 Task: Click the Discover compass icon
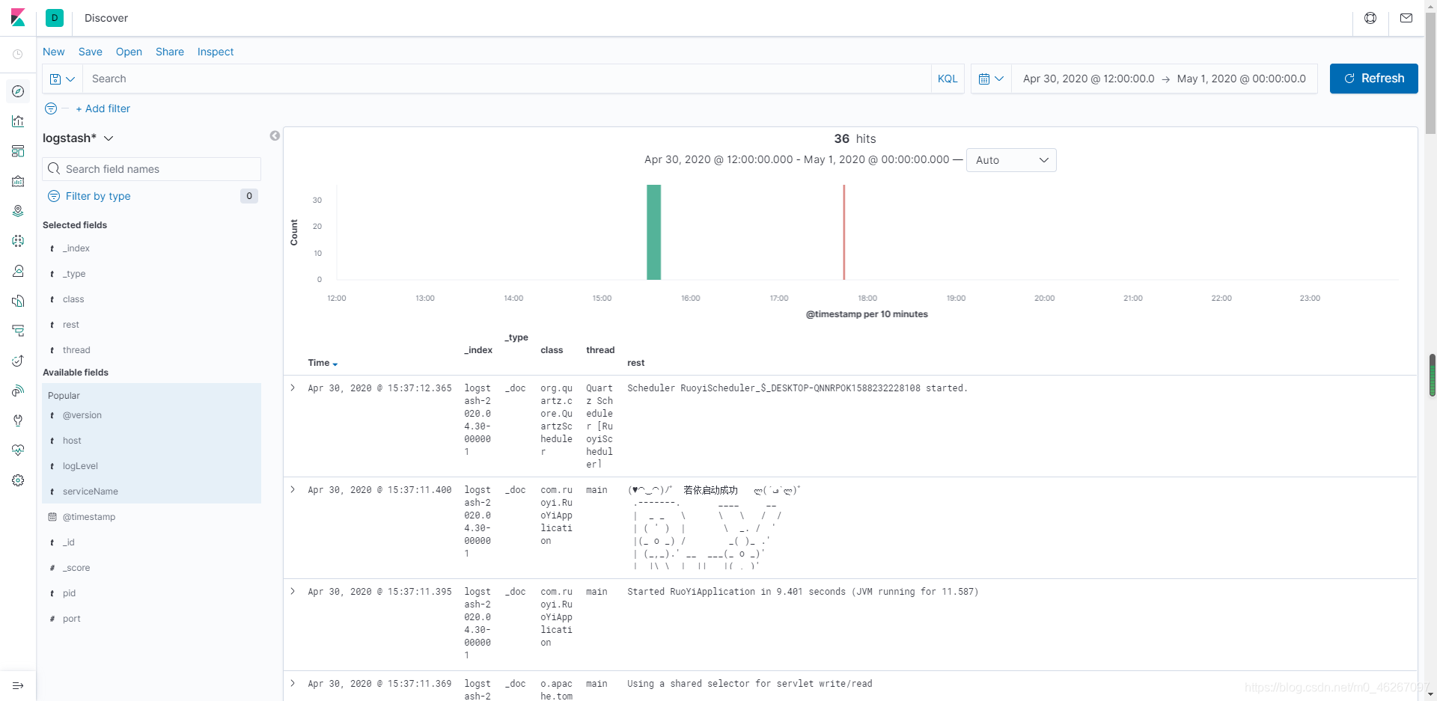coord(18,91)
